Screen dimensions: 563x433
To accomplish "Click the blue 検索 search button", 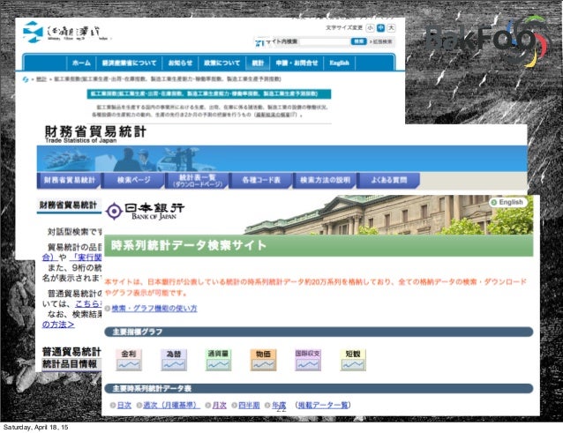I will click(358, 41).
